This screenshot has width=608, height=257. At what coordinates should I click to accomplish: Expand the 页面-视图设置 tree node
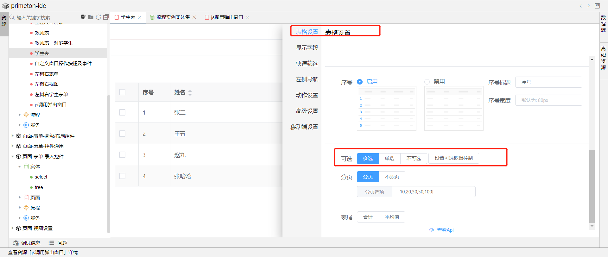coord(12,228)
